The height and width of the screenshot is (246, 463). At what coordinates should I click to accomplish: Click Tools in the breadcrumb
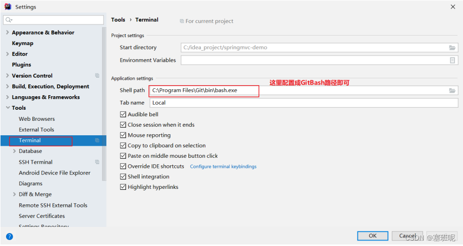coord(118,20)
